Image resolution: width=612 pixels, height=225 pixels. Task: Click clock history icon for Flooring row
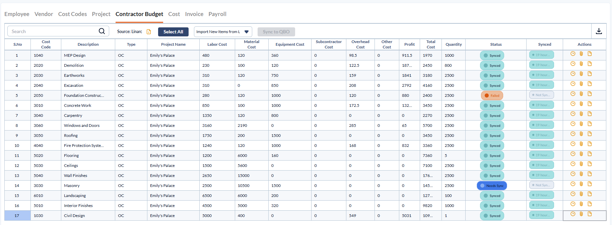pyautogui.click(x=573, y=154)
